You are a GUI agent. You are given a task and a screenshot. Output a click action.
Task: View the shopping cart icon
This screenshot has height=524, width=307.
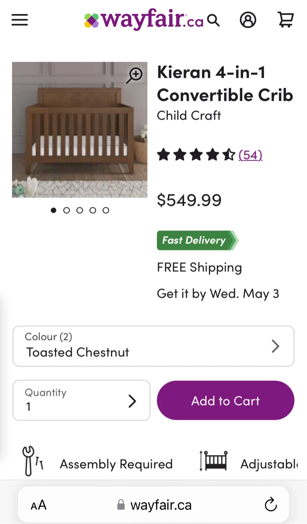click(x=286, y=20)
